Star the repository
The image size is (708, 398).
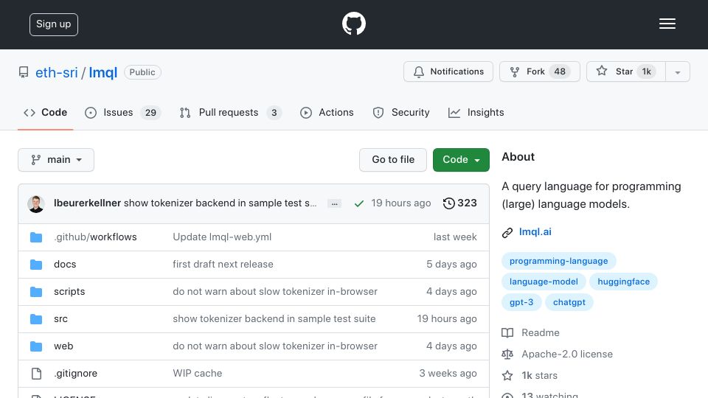[x=626, y=71]
